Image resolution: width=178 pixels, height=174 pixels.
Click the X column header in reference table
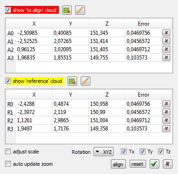pyautogui.click(x=34, y=95)
